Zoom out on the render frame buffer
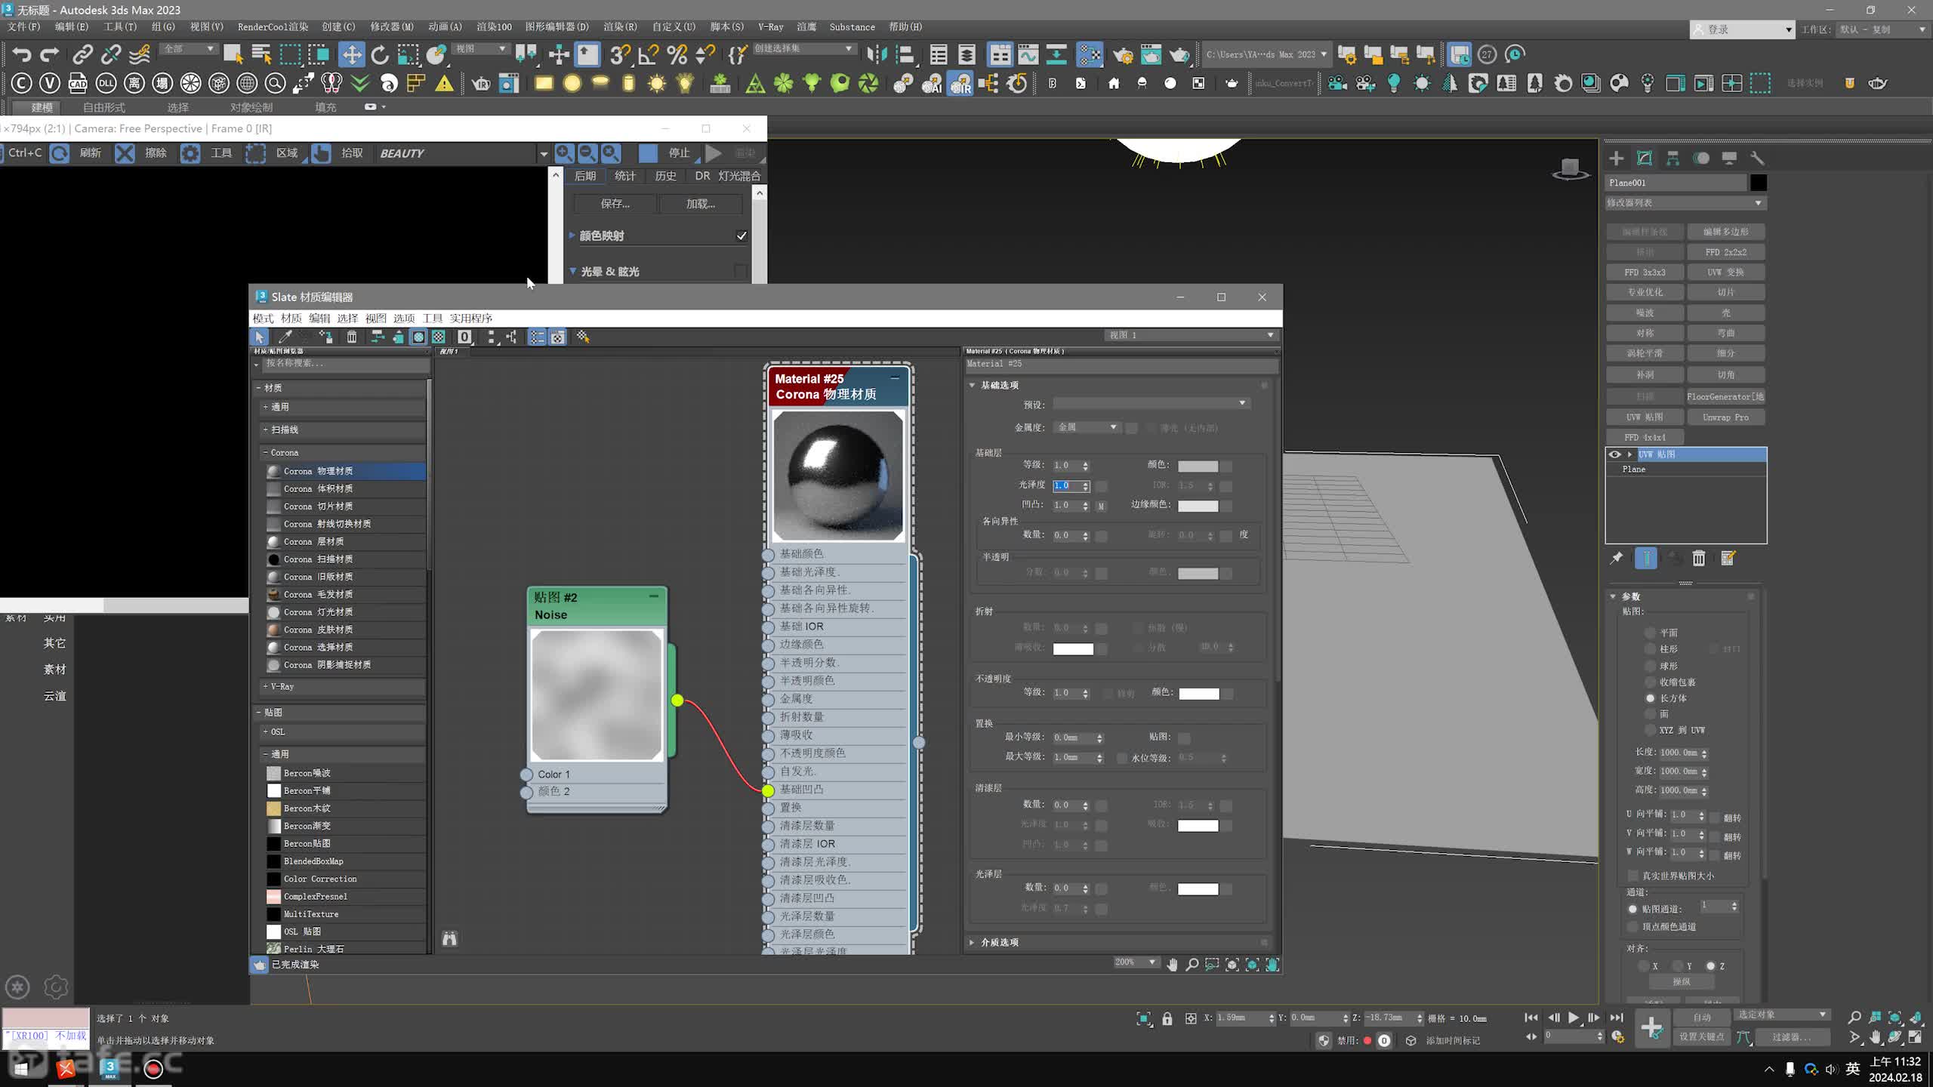This screenshot has height=1087, width=1933. (x=587, y=153)
